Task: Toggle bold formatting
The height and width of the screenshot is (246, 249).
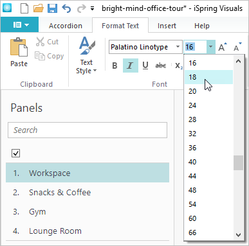Action: click(x=115, y=66)
